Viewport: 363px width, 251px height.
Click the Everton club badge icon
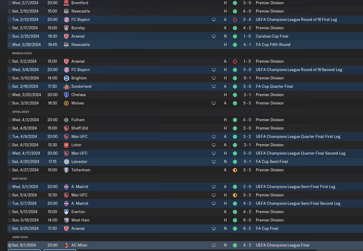(66, 212)
